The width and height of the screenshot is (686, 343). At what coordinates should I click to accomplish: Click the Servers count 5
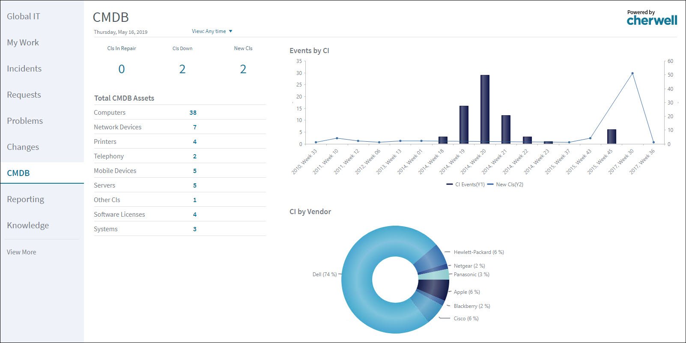pyautogui.click(x=194, y=185)
